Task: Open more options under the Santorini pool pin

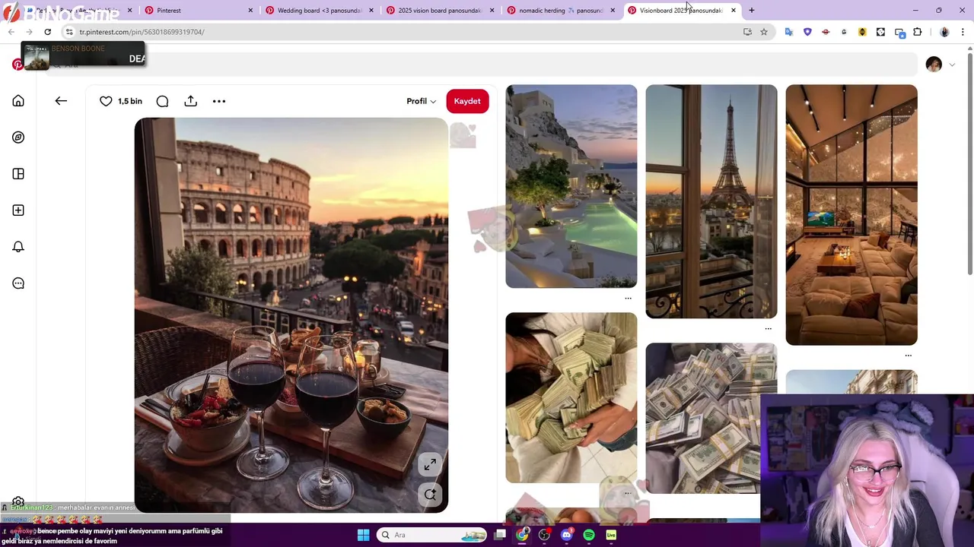Action: (628, 299)
